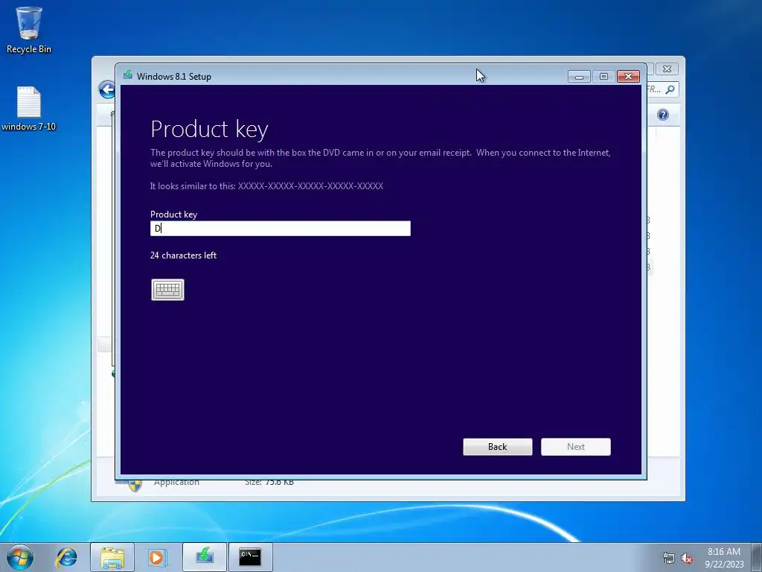The image size is (762, 572).
Task: Click the network status tray icon
Action: click(669, 558)
